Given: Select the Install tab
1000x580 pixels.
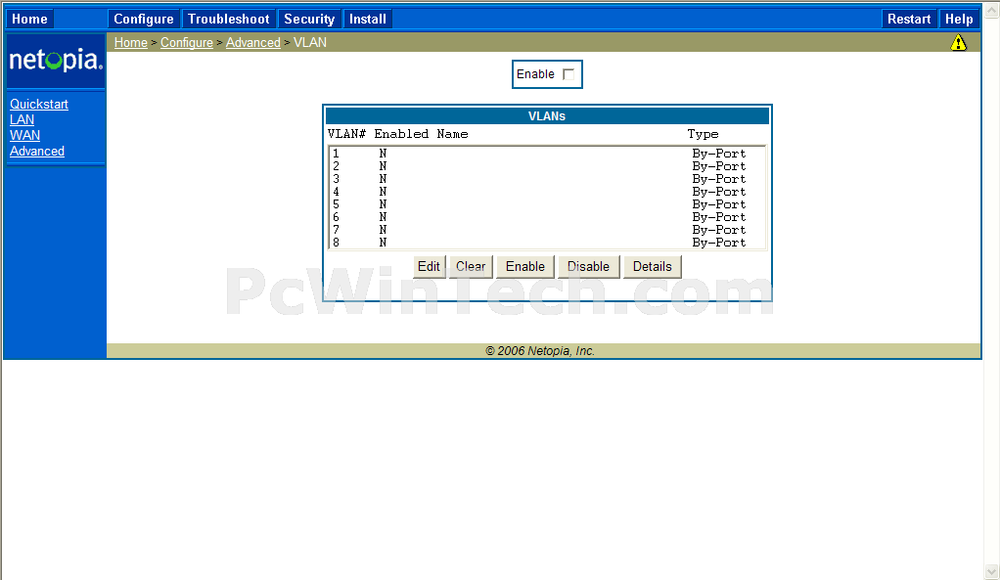Looking at the screenshot, I should click(x=367, y=20).
